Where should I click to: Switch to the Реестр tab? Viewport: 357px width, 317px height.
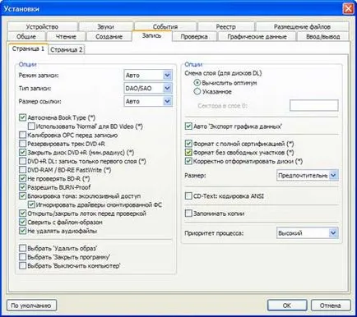click(x=225, y=26)
